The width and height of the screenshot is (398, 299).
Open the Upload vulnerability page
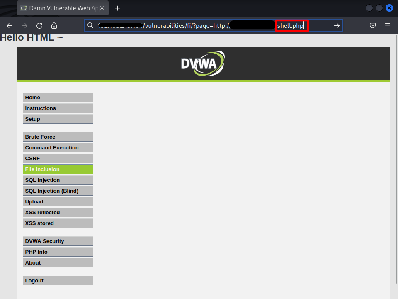[x=58, y=202]
